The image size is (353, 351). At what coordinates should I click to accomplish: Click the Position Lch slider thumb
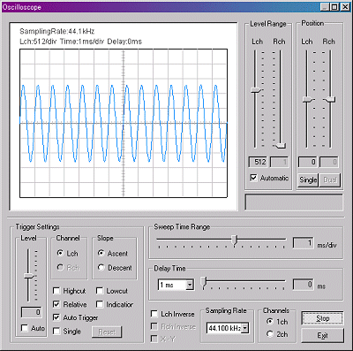click(x=308, y=100)
